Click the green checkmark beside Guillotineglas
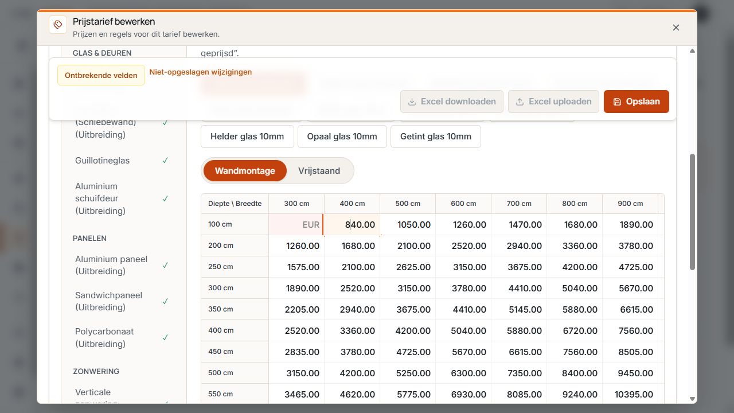 [x=165, y=161]
